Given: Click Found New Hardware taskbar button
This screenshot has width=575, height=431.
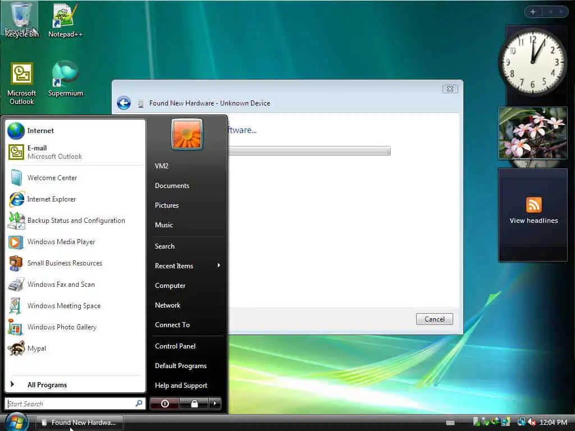Looking at the screenshot, I should [79, 423].
